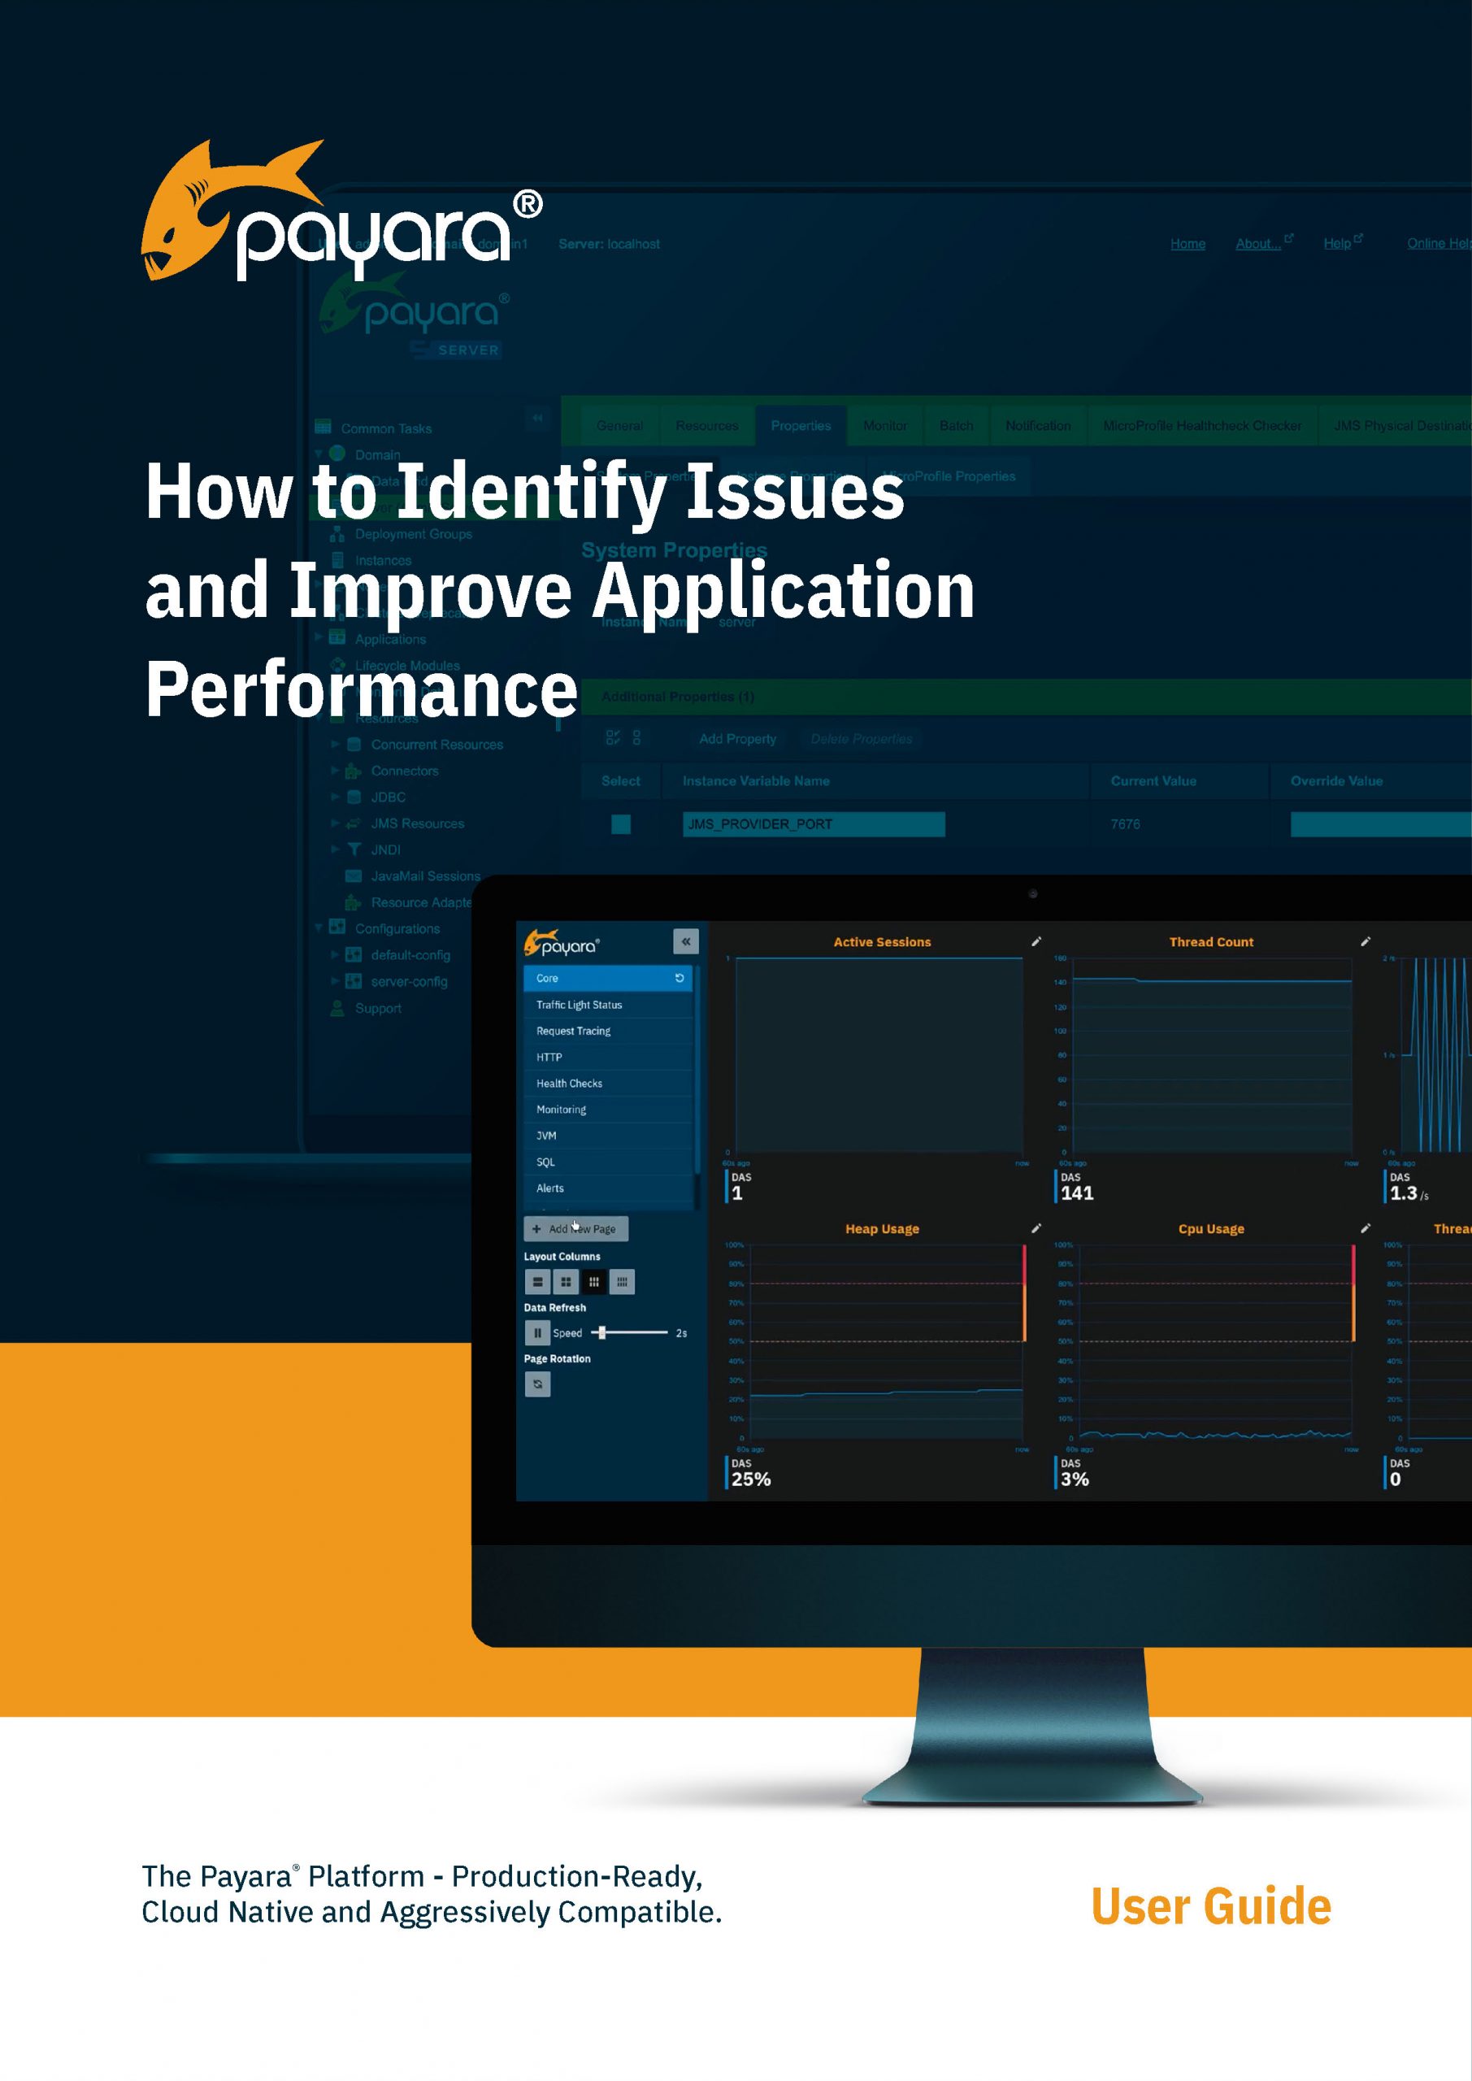Tick the JMS_PROVIDER_PORT select checkbox

[621, 824]
